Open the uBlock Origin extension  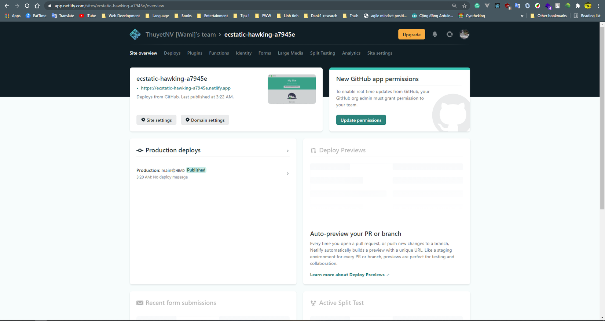coord(507,6)
